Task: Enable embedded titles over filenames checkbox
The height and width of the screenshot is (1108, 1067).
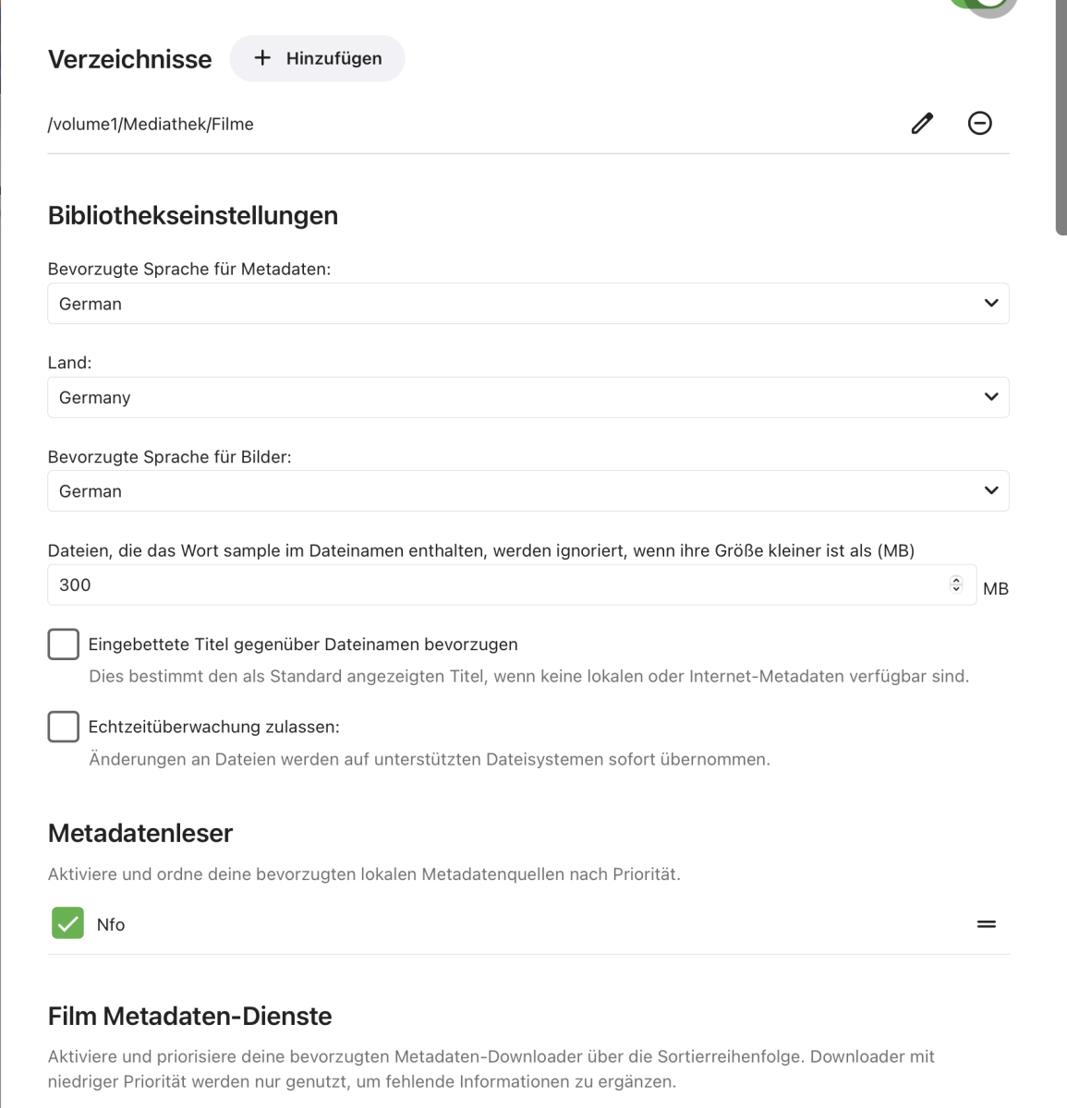Action: tap(63, 644)
